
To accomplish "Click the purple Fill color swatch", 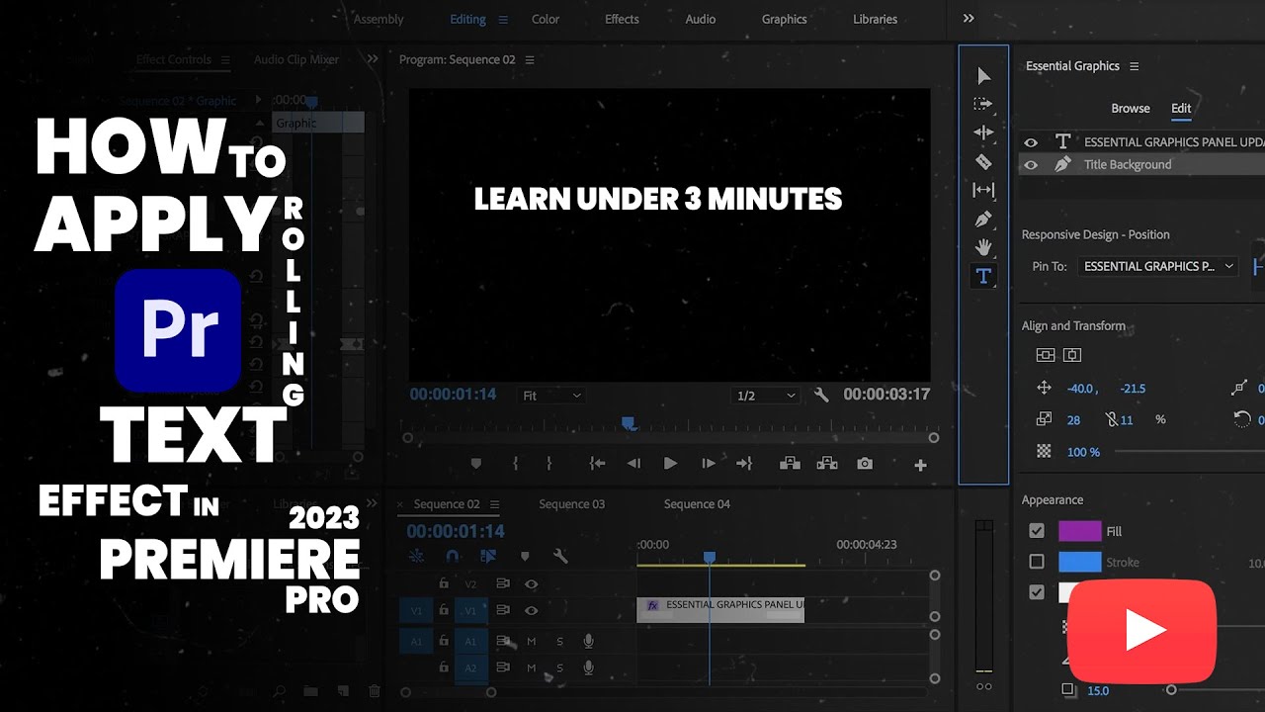I will point(1079,531).
